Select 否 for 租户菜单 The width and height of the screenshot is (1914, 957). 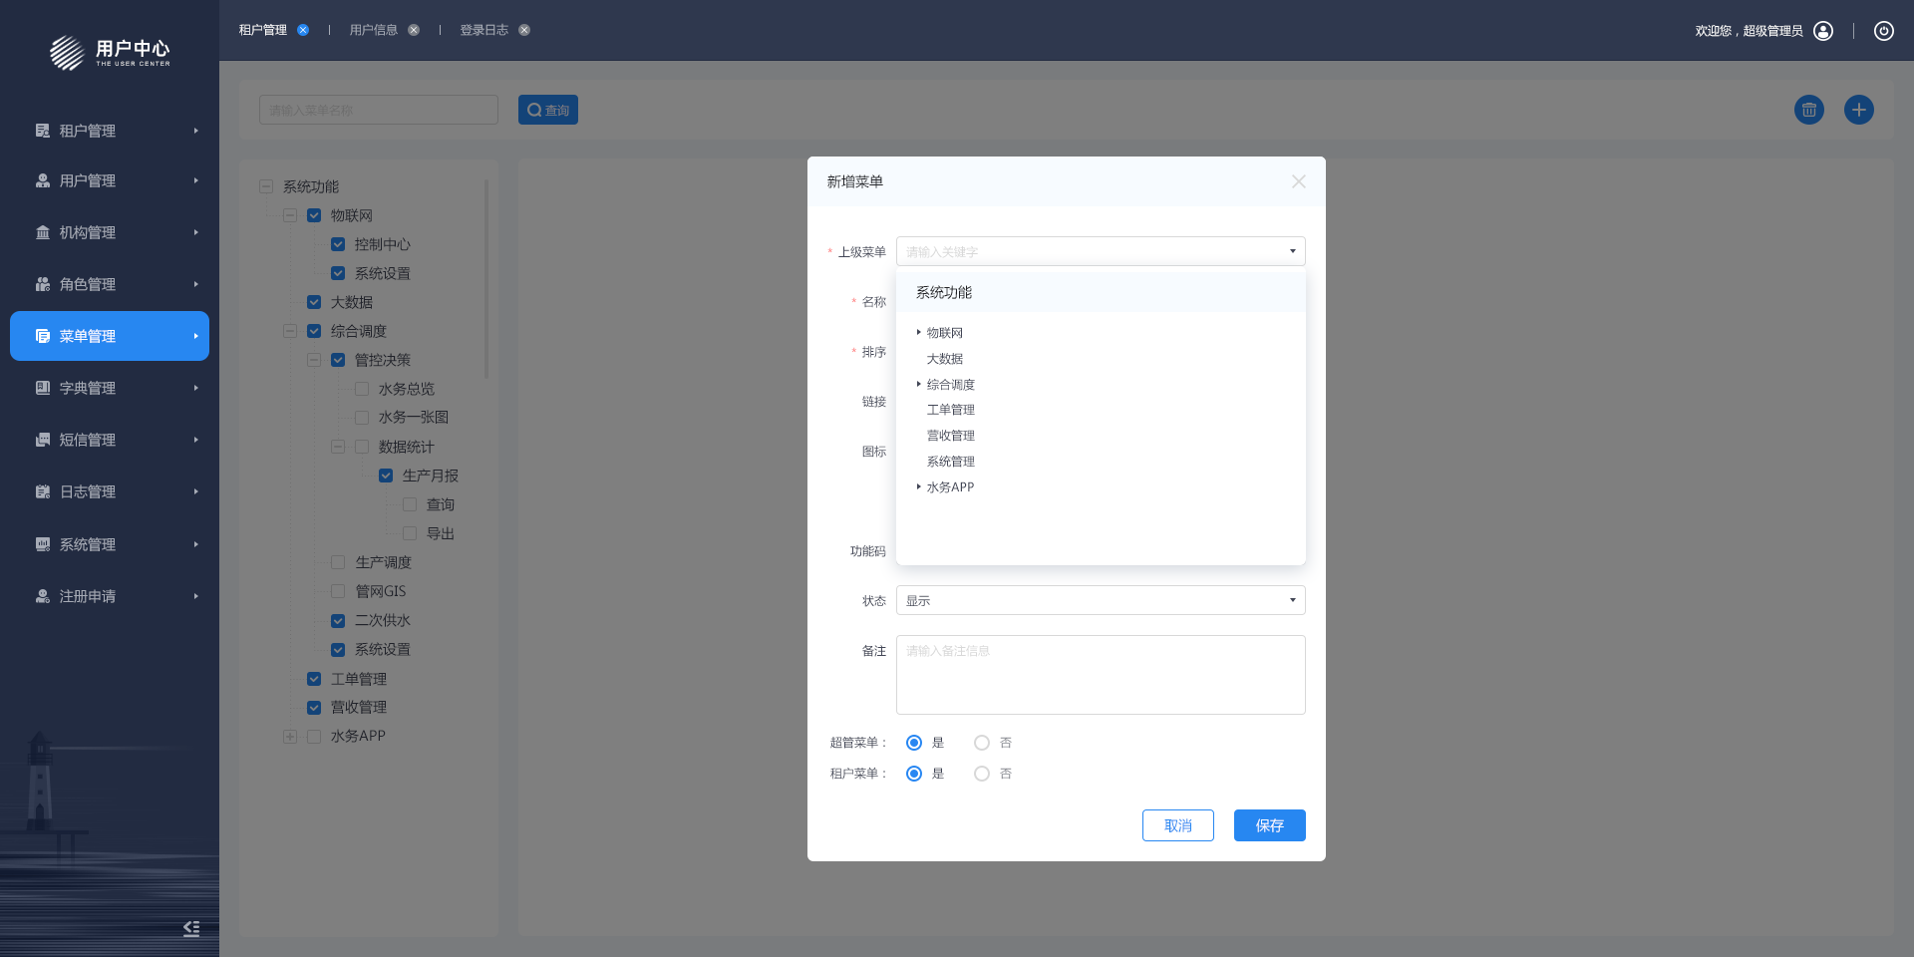982,774
